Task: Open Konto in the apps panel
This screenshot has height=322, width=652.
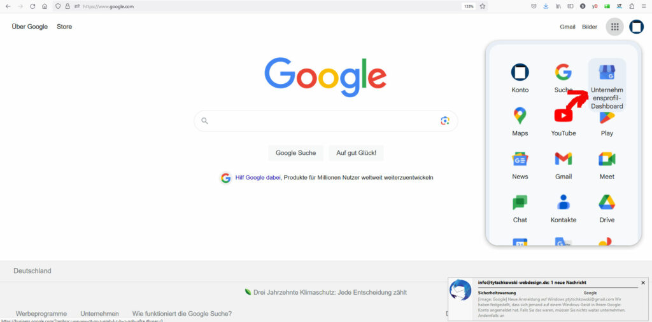Action: (x=520, y=78)
